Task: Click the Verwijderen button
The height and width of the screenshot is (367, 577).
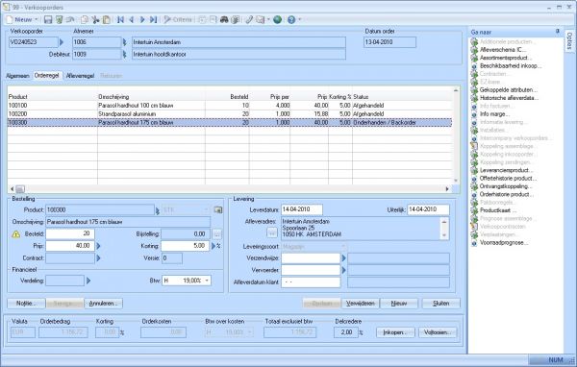Action: tap(361, 304)
